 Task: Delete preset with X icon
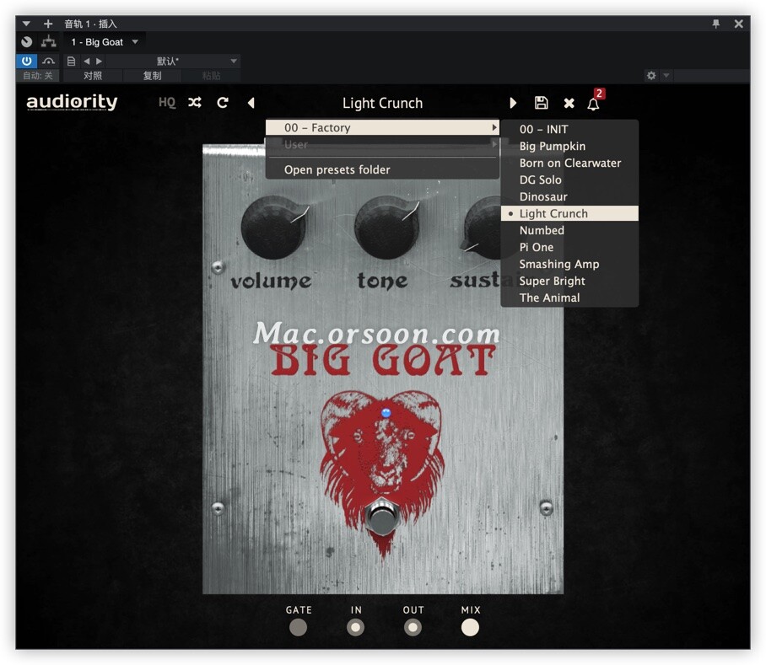coord(569,103)
